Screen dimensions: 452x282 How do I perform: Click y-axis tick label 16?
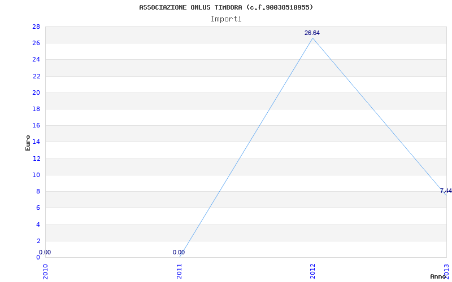point(36,125)
